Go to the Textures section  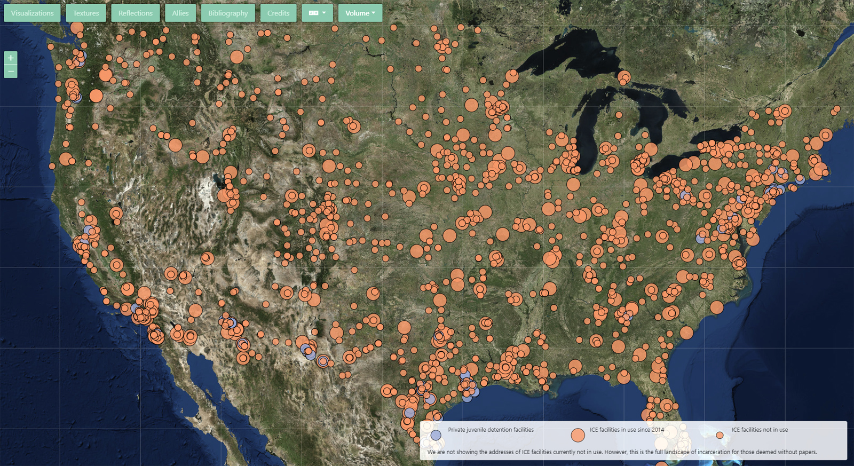[x=86, y=13]
